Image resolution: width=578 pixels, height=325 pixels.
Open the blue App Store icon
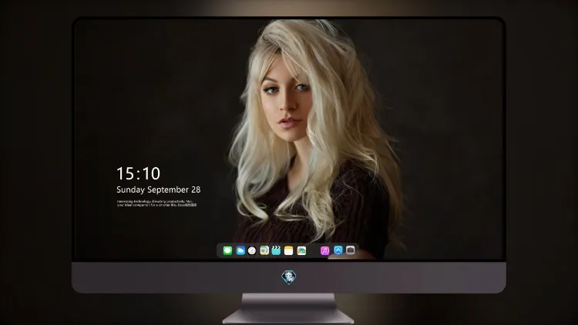point(338,250)
